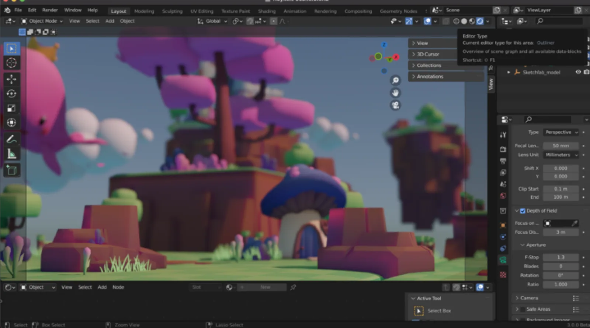Adjust the F-Stop value field
Image resolution: width=590 pixels, height=328 pixels.
click(560, 257)
